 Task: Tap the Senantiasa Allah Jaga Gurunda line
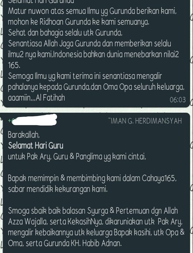pos(90,44)
